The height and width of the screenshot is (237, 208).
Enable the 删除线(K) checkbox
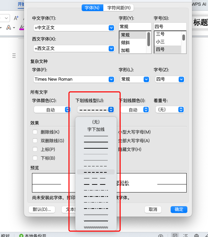tap(35, 132)
